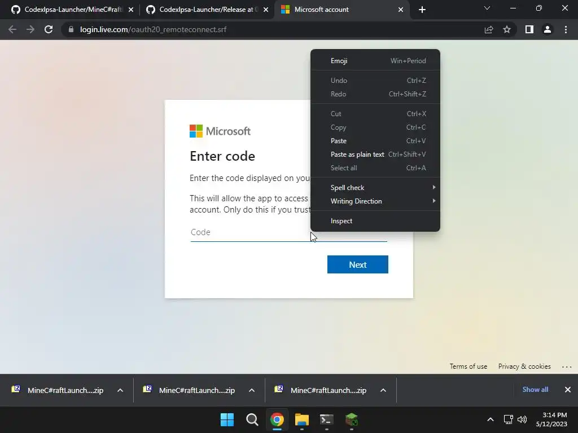The height and width of the screenshot is (433, 578).
Task: Reload the page with the refresh icon
Action: [49, 29]
